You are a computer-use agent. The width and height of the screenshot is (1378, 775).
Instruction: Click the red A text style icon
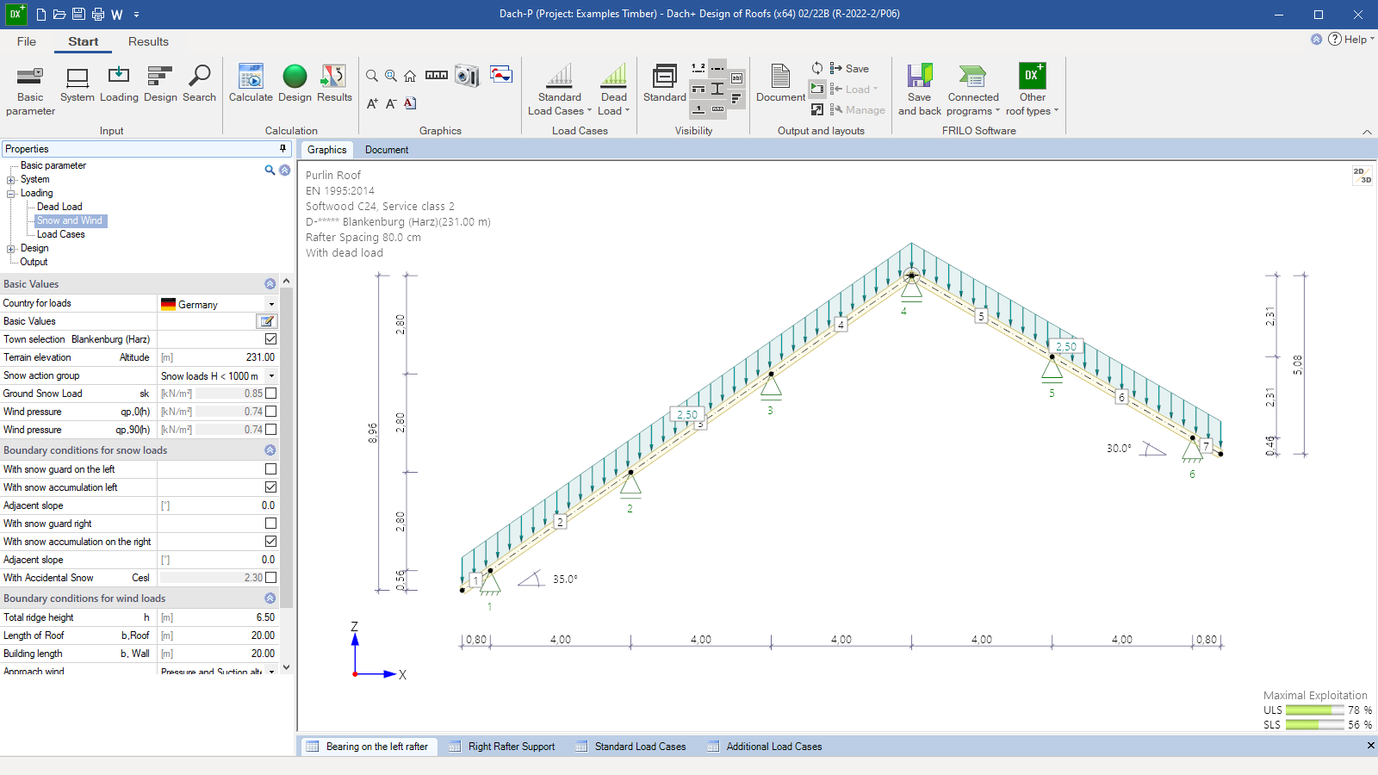[x=410, y=103]
